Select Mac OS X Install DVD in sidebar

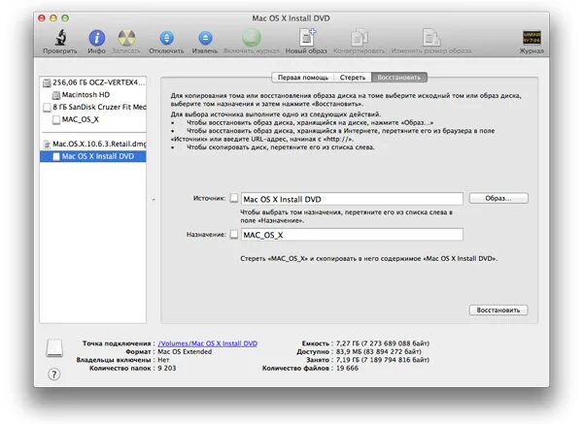coord(93,156)
